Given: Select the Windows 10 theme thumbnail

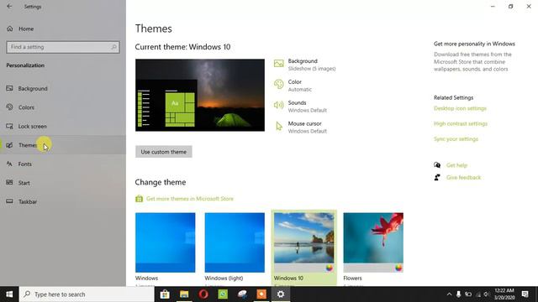Looking at the screenshot, I should 303,242.
